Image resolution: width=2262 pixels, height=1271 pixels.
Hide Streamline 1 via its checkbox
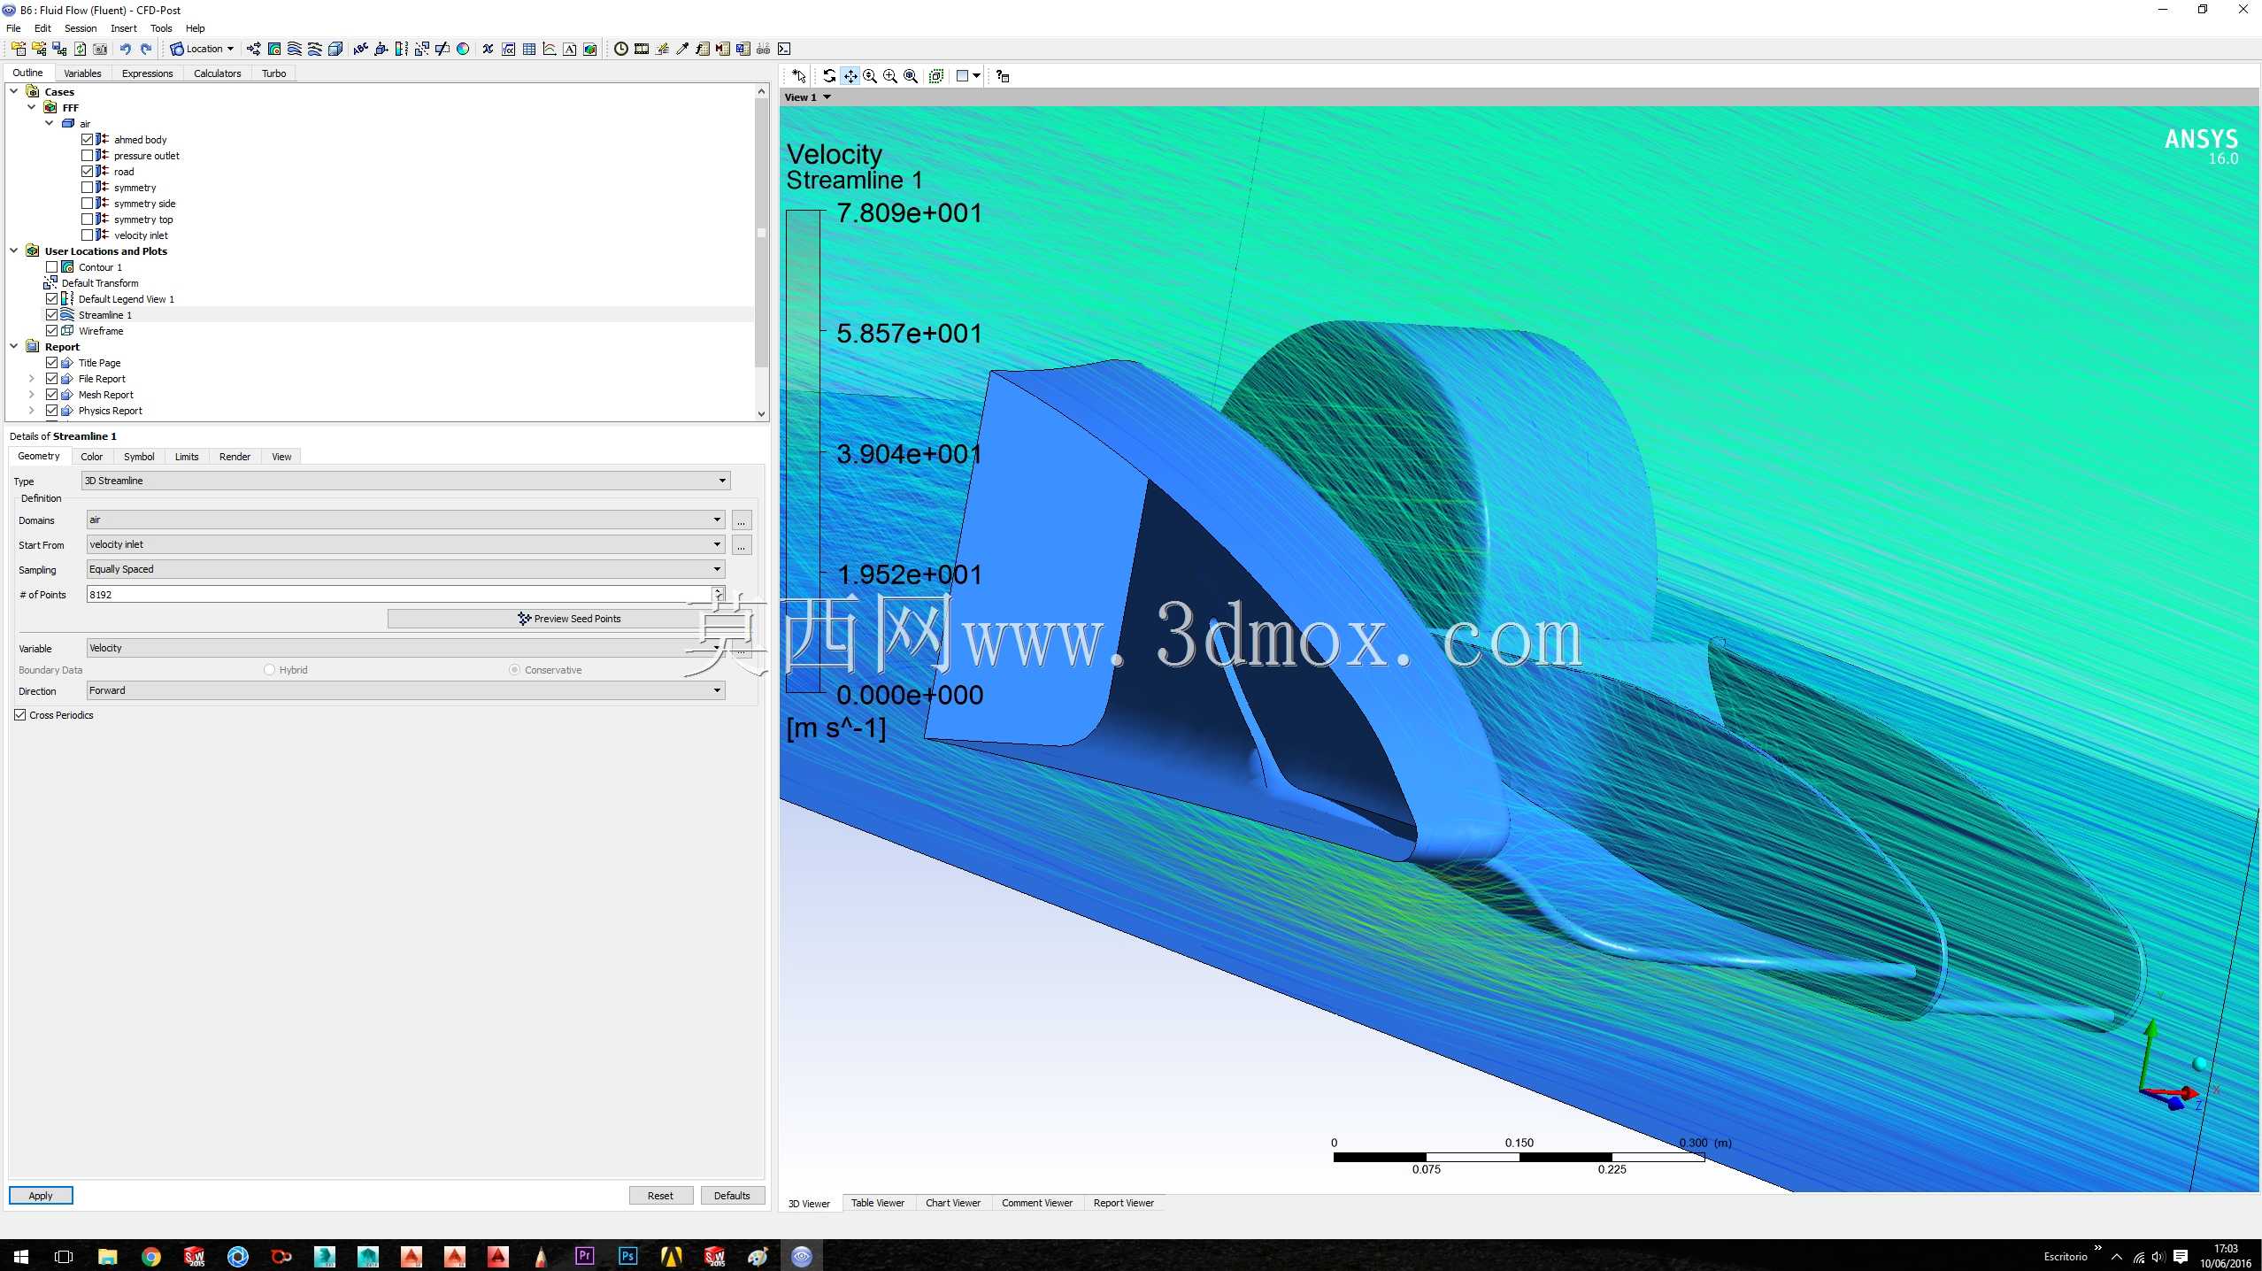[51, 315]
